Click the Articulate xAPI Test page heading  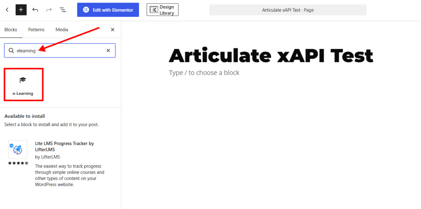tap(271, 56)
